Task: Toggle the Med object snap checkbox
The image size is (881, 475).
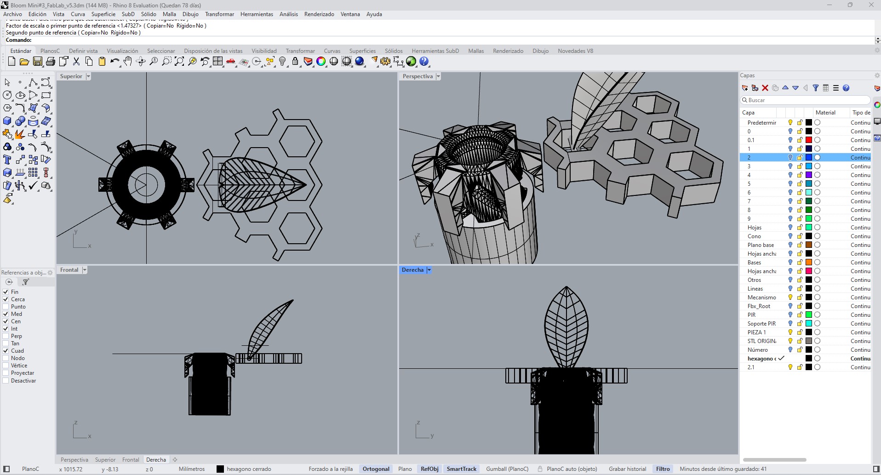Action: pyautogui.click(x=6, y=314)
